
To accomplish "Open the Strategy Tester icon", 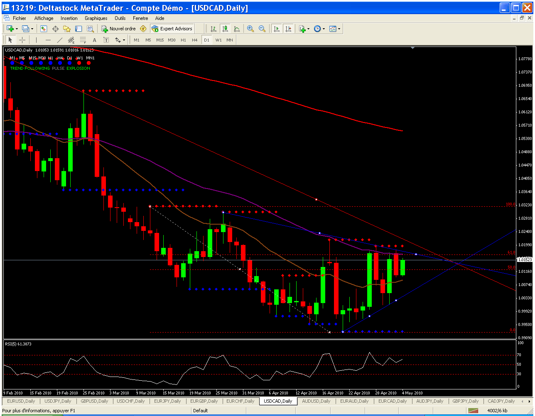I will (90, 29).
